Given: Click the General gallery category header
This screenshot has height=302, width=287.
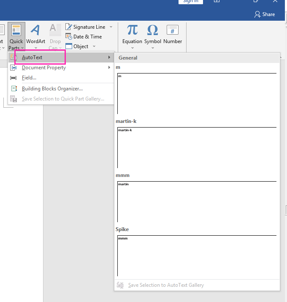Looking at the screenshot, I should (x=197, y=58).
